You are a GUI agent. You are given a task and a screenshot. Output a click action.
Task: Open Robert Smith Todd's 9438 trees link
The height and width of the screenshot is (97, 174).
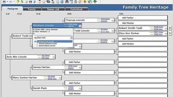coord(158,27)
